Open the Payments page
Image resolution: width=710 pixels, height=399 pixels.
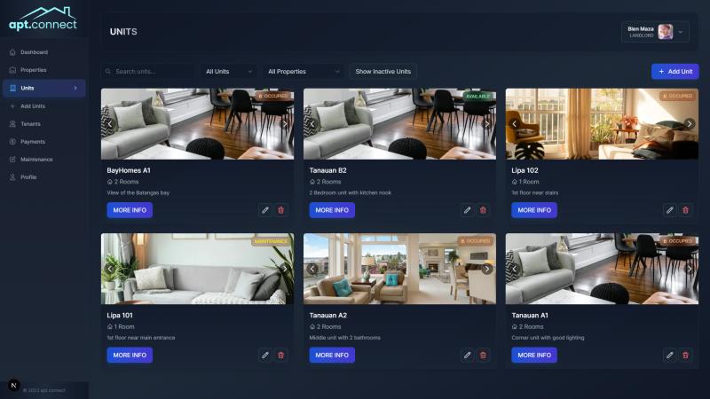(x=43, y=142)
